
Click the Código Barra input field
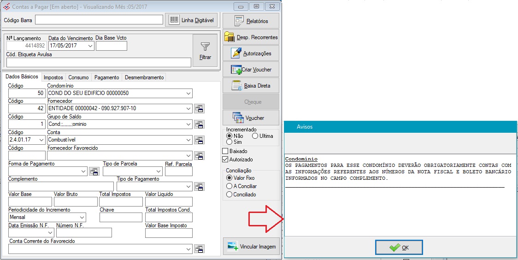(99, 20)
